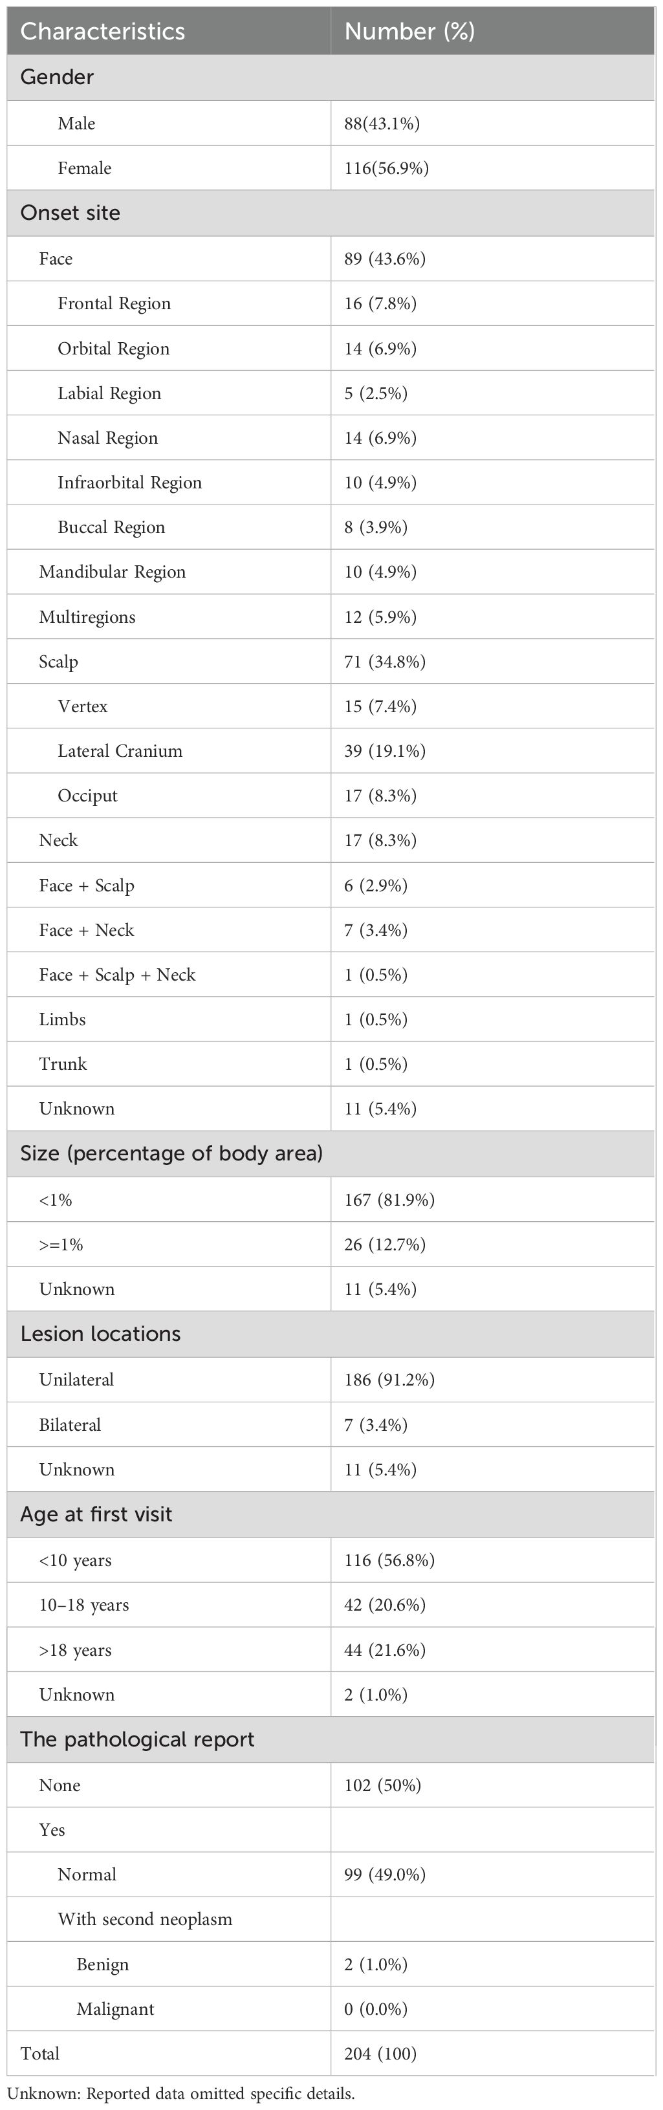Select the Infraorbital Region cell
The height and width of the screenshot is (2110, 663).
coord(129,483)
